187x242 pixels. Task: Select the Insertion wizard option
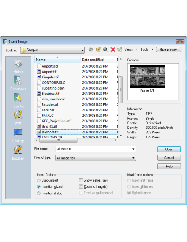coord(38,186)
